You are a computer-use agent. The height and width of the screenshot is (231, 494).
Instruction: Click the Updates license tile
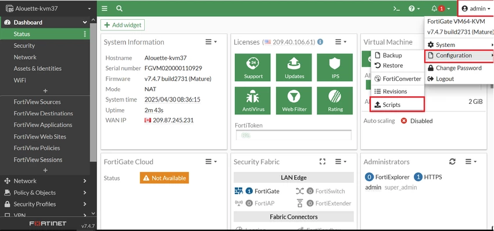point(294,67)
